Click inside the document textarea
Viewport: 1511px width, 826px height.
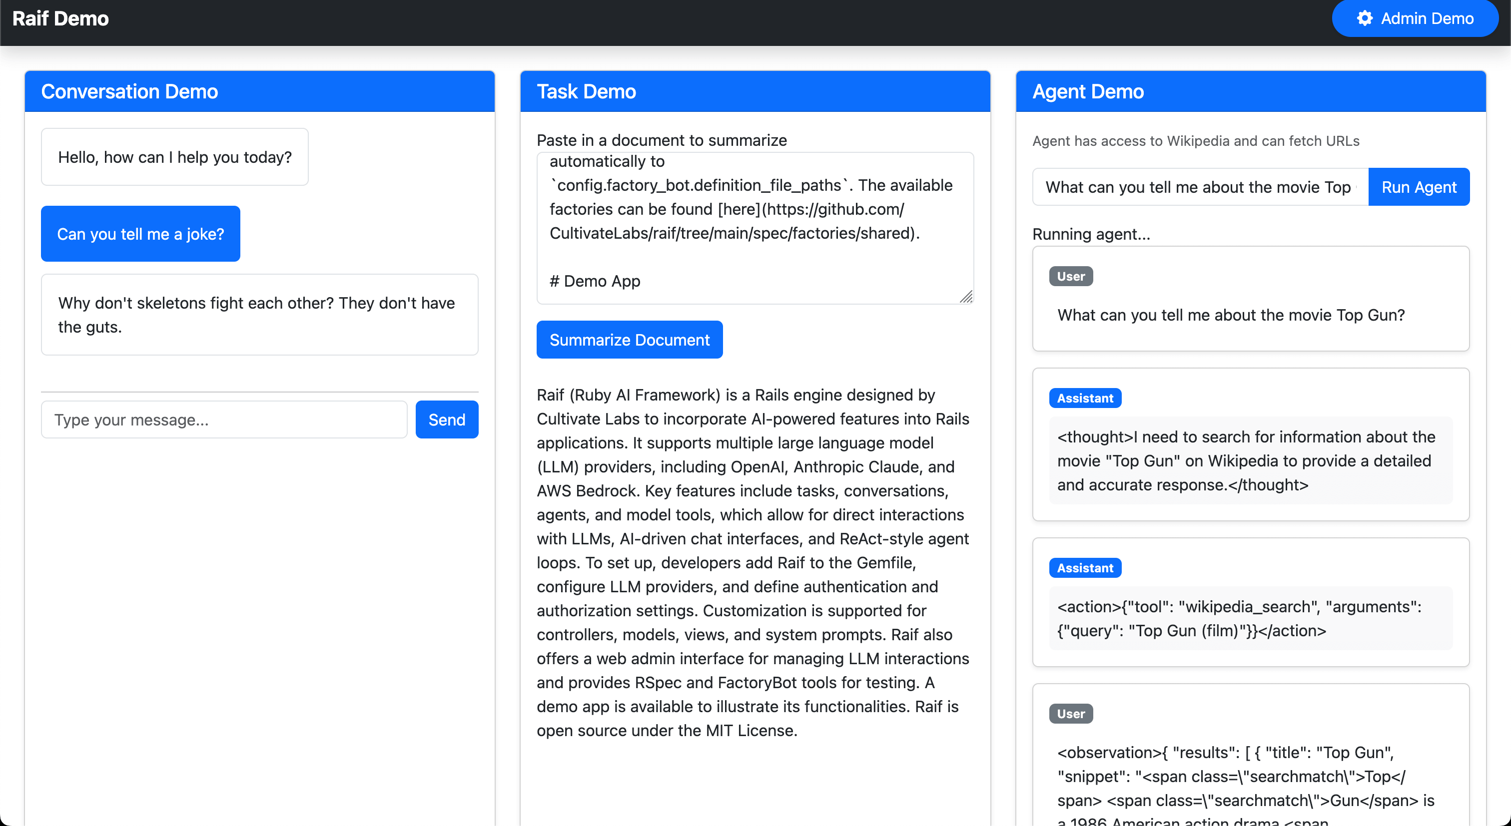(x=755, y=228)
